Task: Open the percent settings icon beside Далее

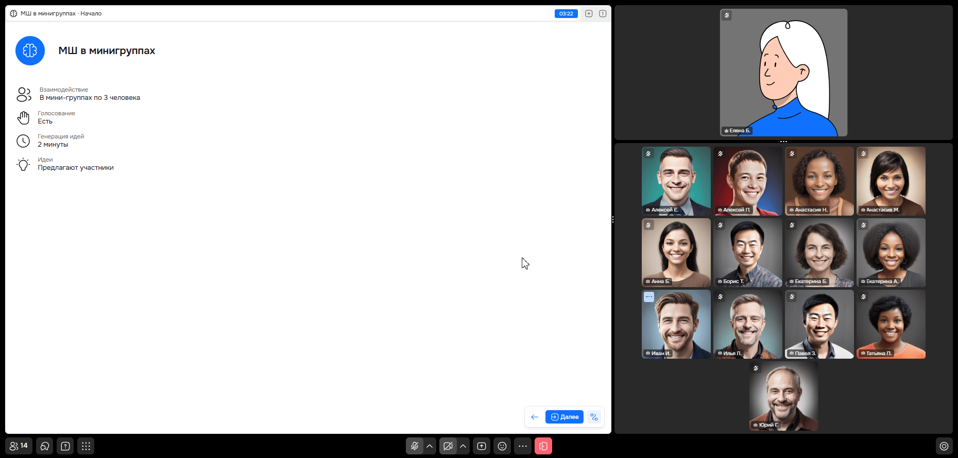Action: click(594, 417)
